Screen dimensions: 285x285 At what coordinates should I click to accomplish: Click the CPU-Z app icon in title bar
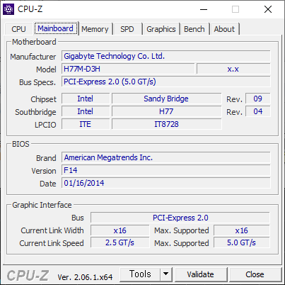(8, 9)
